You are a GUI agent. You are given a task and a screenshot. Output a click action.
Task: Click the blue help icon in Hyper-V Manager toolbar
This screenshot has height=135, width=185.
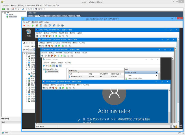click(x=57, y=66)
